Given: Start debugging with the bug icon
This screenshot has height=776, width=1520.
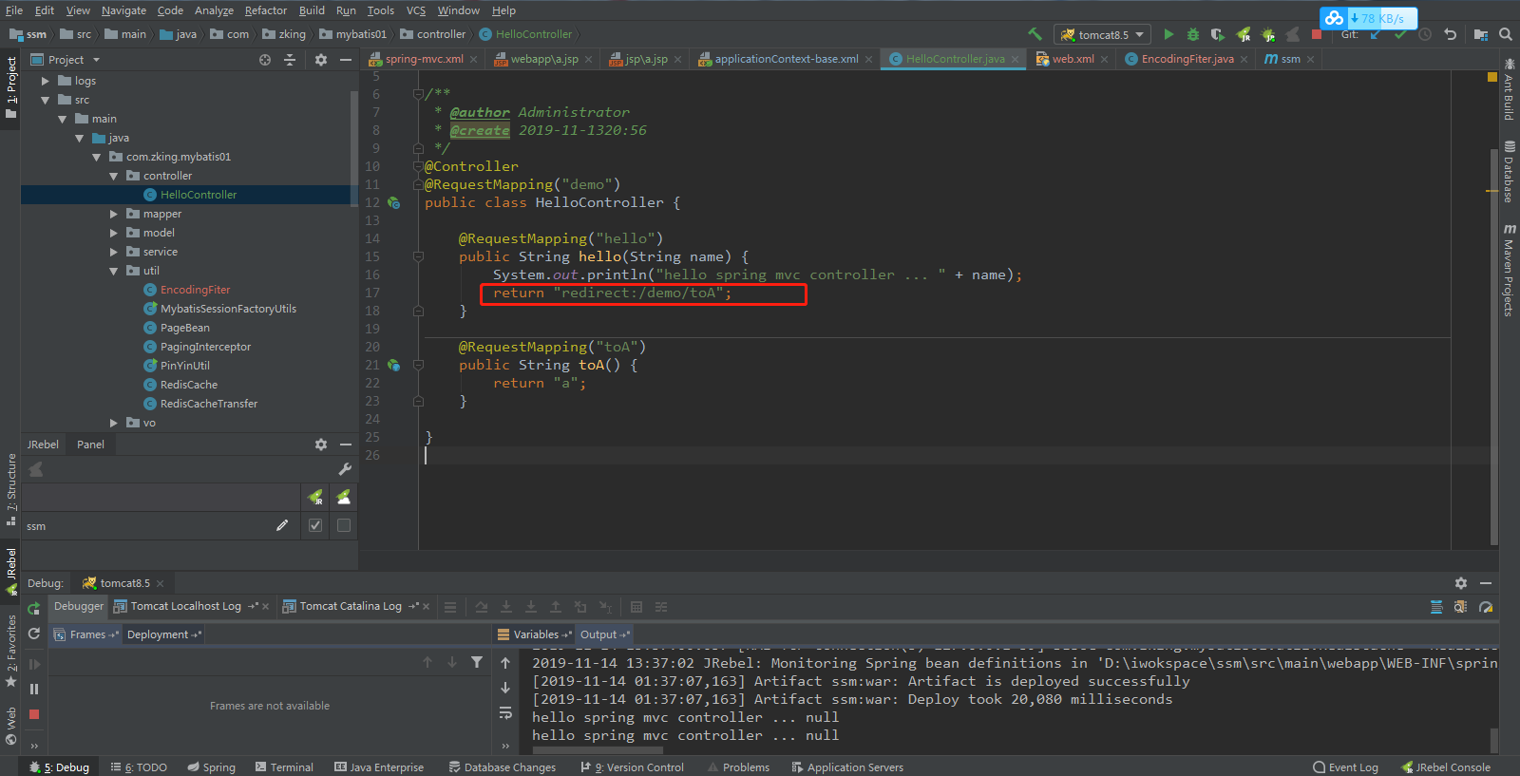Looking at the screenshot, I should coord(1193,34).
